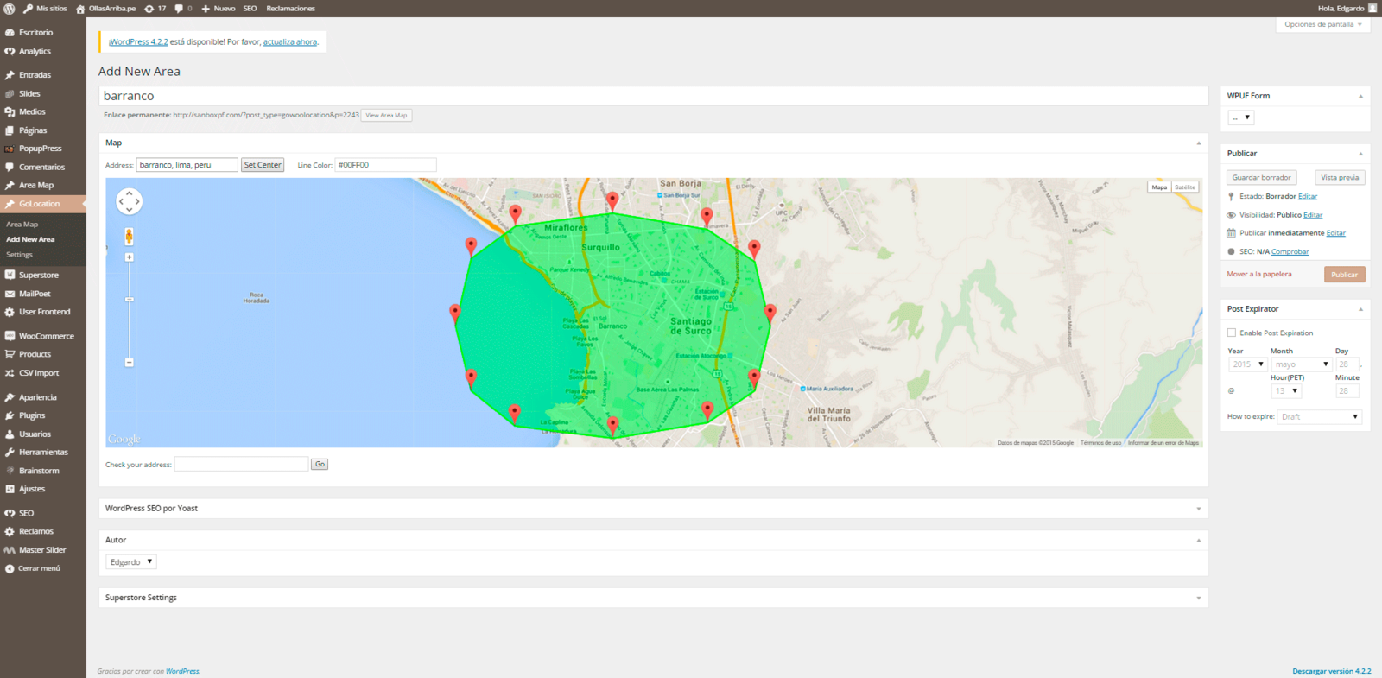Open Herramientas in the sidebar
Screen dimensions: 1382x678
43,453
